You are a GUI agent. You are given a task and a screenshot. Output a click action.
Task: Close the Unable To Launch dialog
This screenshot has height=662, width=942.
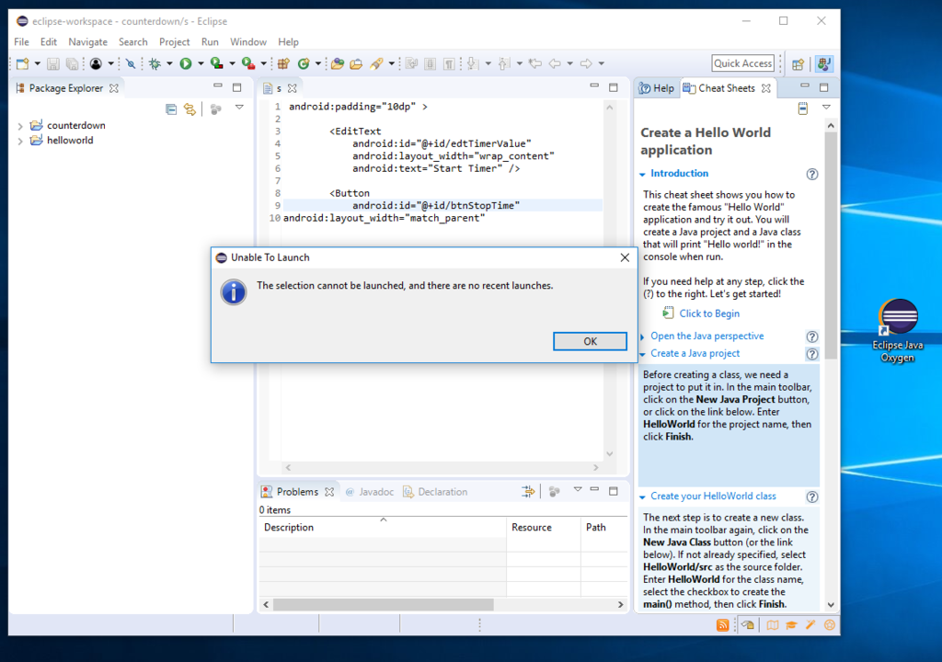[x=625, y=257]
